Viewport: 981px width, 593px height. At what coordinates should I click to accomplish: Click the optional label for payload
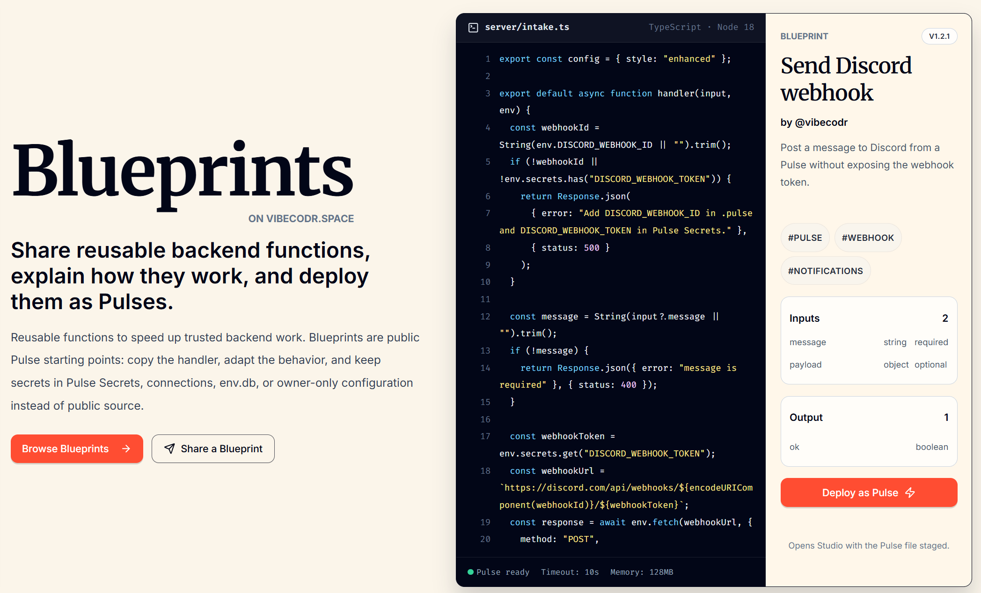[x=931, y=365]
